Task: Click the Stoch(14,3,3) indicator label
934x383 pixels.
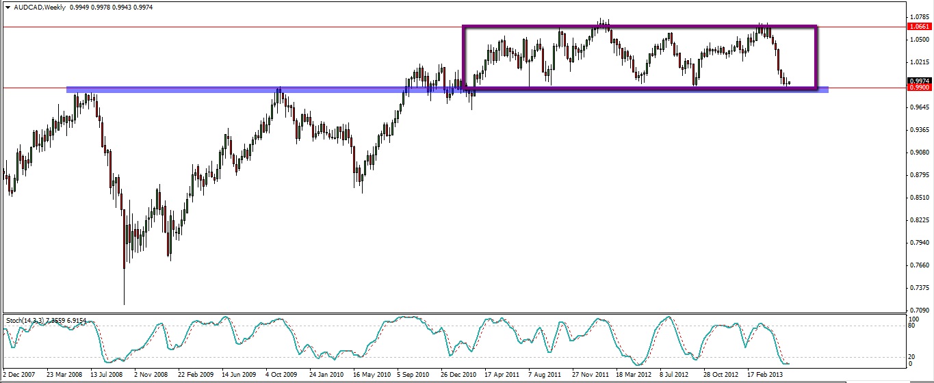Action: pyautogui.click(x=25, y=320)
